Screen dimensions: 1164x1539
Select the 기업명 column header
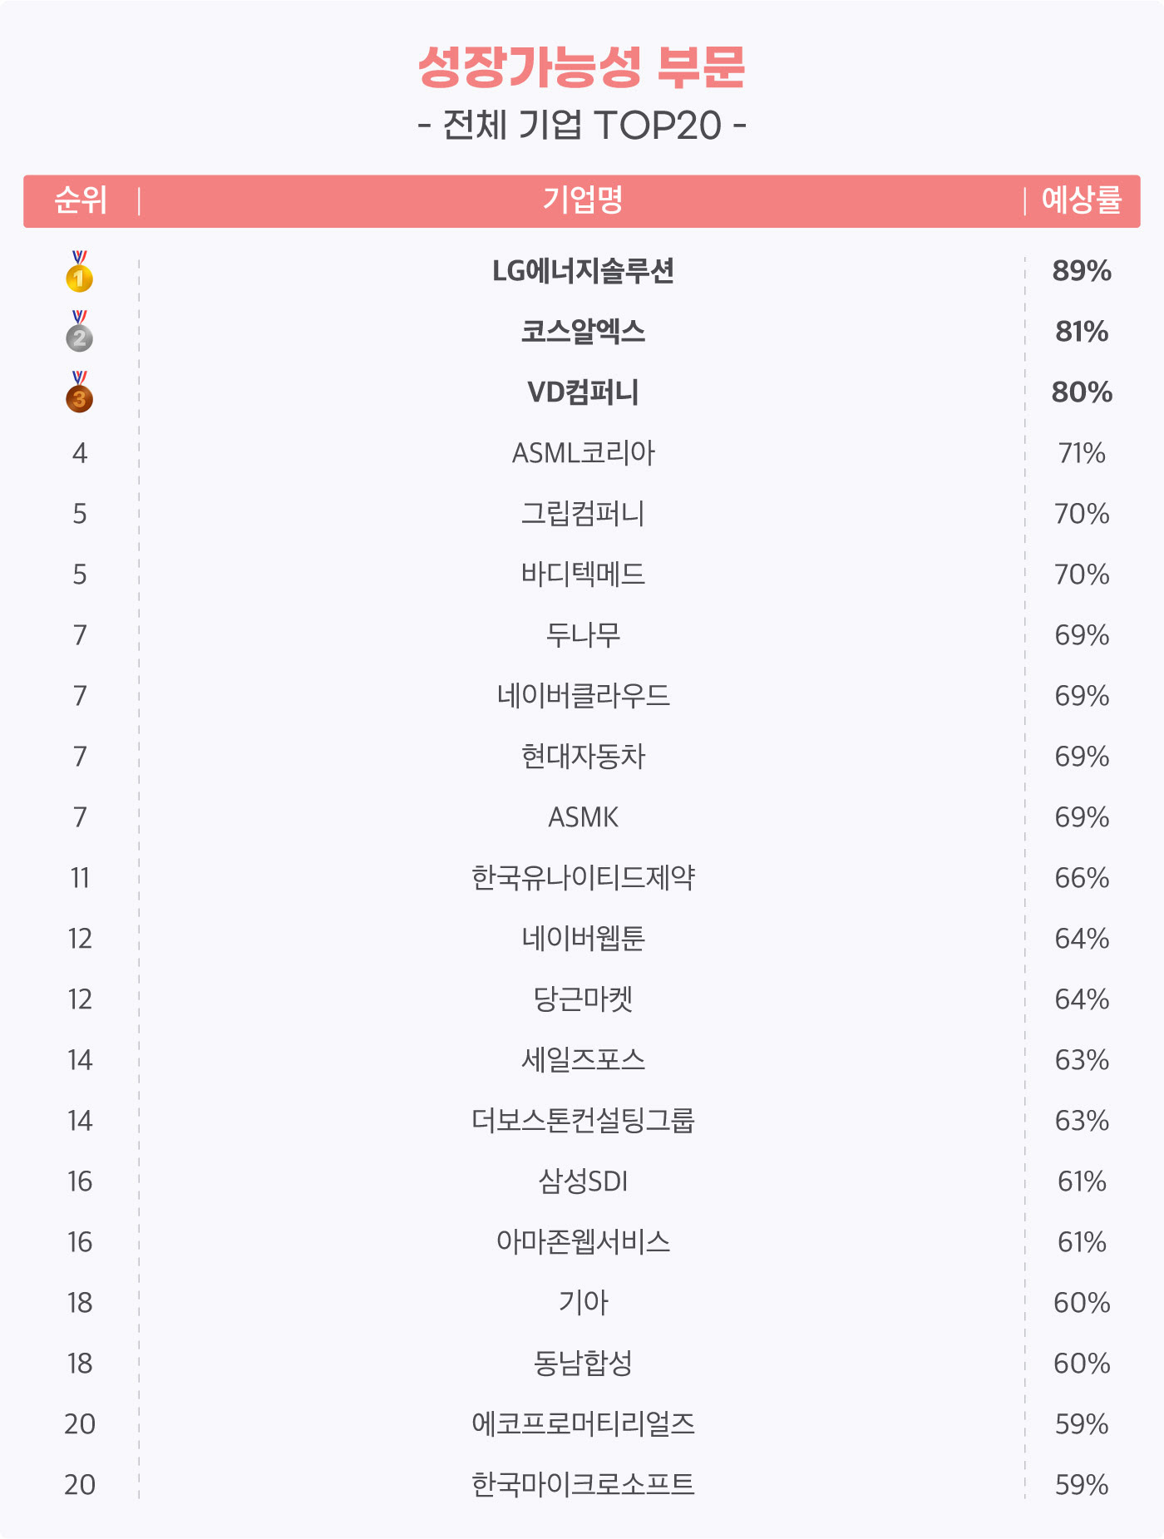583,200
